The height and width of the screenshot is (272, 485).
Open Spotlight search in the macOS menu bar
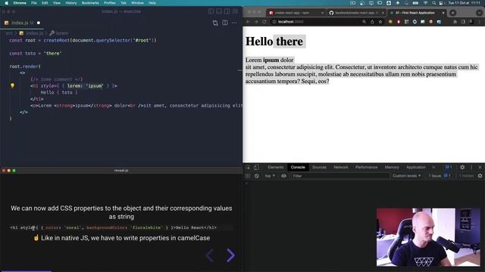click(x=434, y=3)
